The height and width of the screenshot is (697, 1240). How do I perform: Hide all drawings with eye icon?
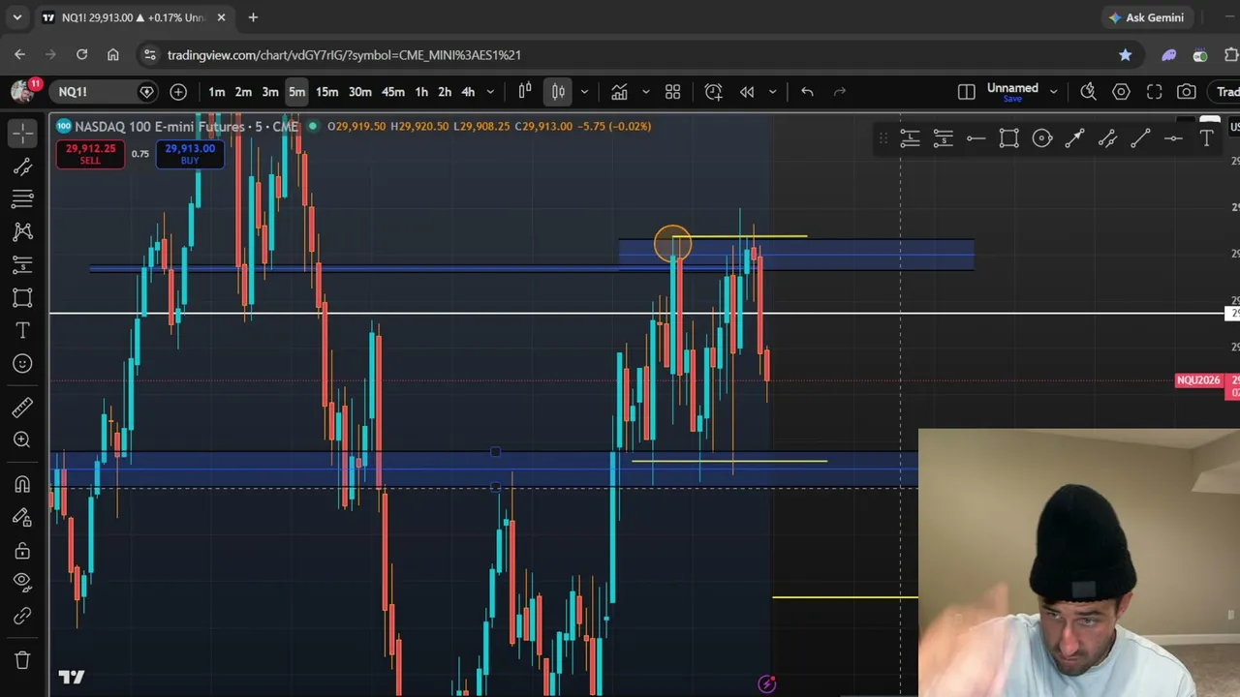click(x=22, y=583)
